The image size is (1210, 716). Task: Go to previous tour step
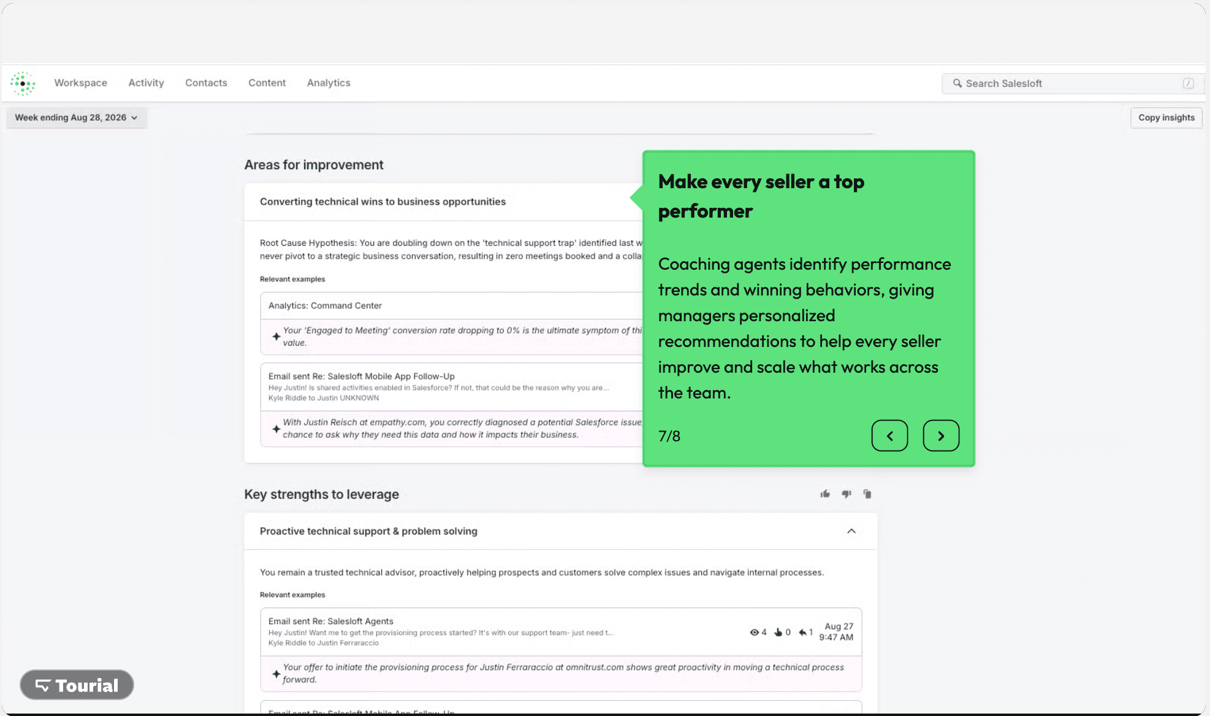pyautogui.click(x=889, y=436)
